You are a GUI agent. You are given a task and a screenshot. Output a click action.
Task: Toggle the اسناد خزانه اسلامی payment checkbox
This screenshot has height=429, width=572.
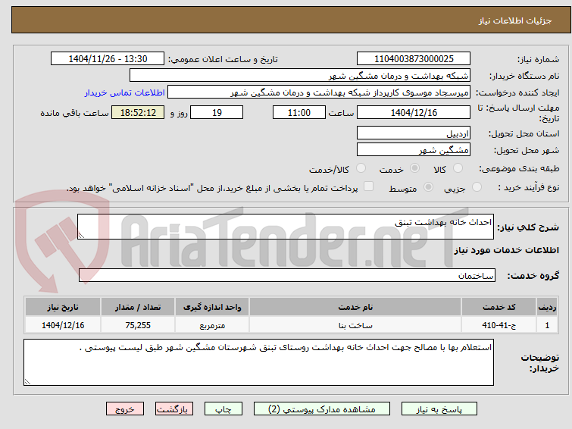point(369,186)
